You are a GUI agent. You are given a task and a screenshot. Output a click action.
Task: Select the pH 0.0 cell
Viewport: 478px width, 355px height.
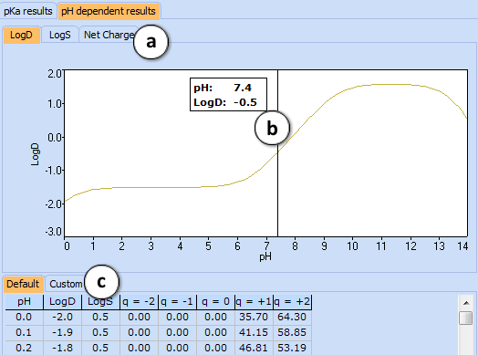(x=24, y=318)
